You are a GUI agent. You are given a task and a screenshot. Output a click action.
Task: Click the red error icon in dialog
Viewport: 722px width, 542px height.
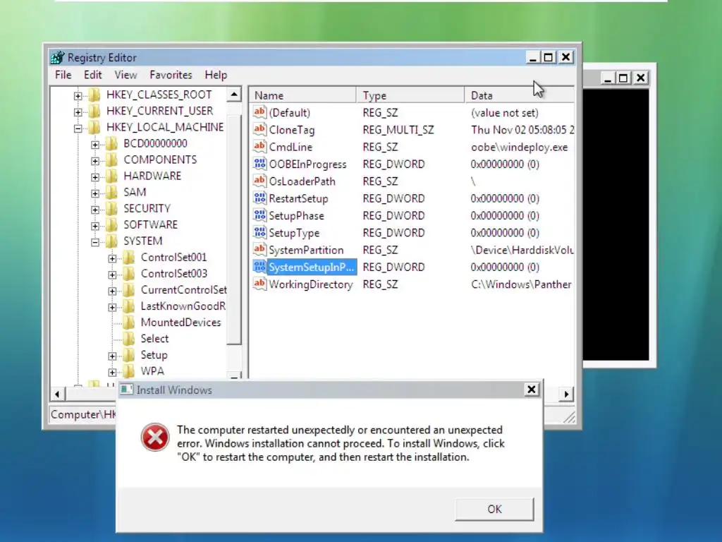155,438
